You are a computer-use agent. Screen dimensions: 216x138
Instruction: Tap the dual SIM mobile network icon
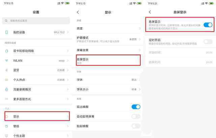point(6,51)
